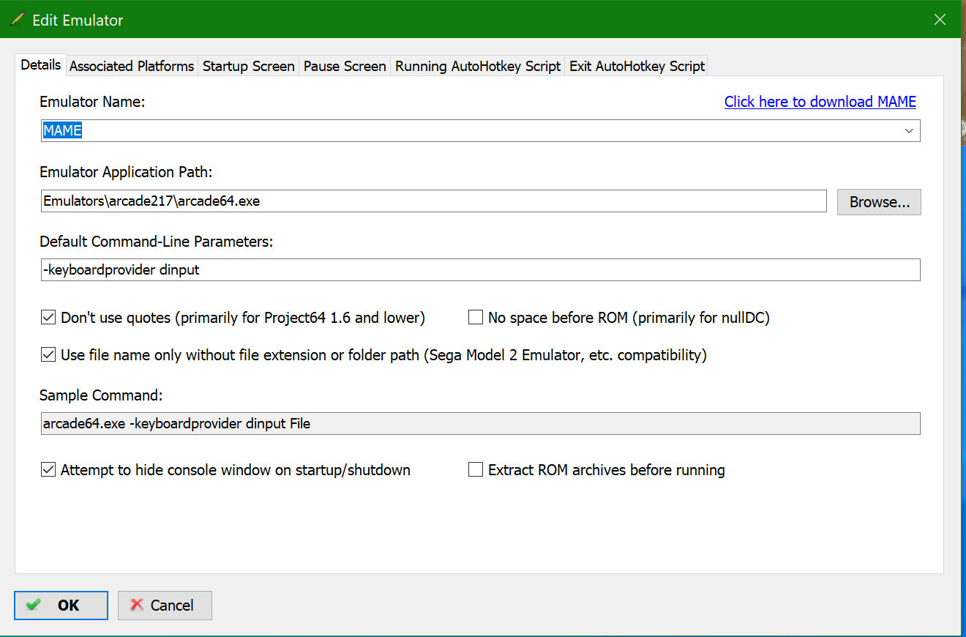Click the Edit Emulator title text
Screen dimensions: 966x637
tap(78, 21)
